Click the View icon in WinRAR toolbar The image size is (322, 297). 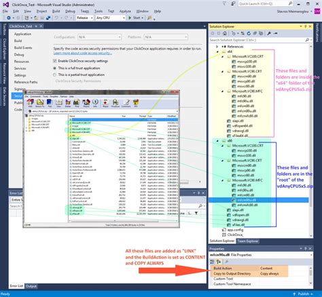click(x=58, y=103)
